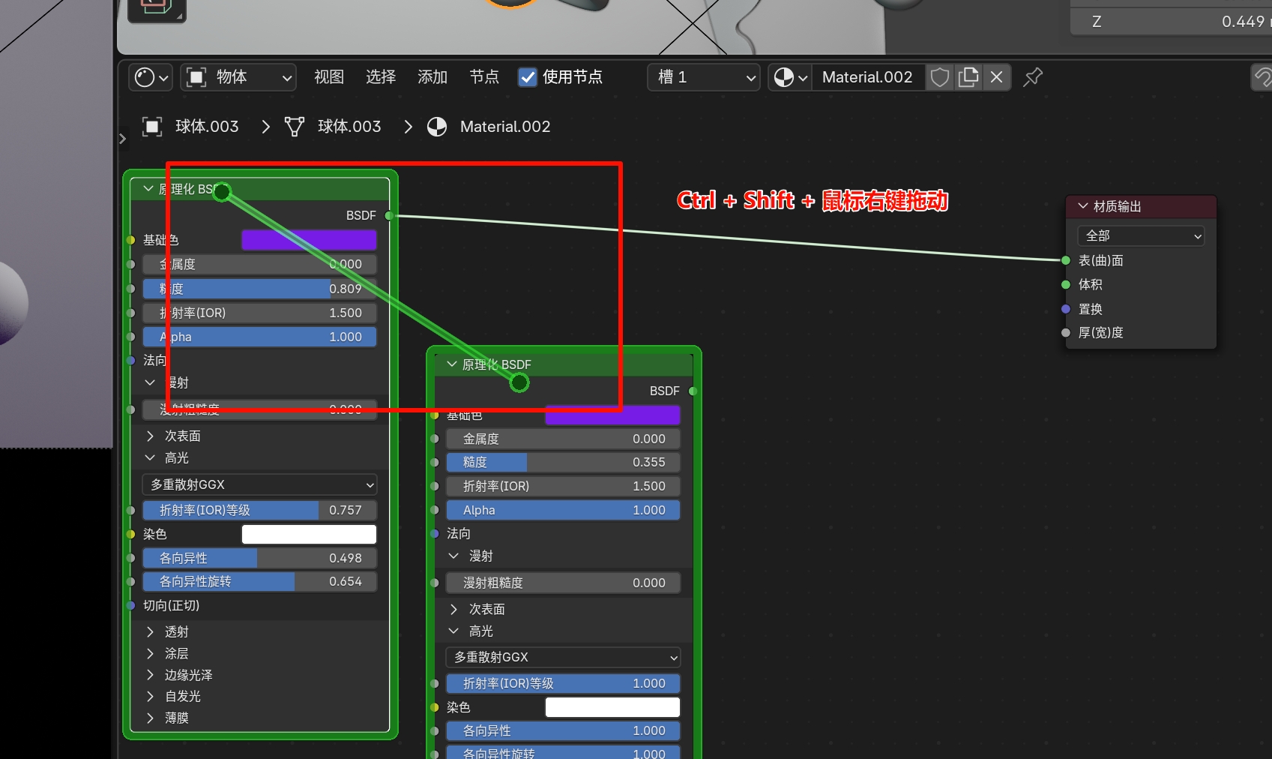Toggle the pin icon in node header
This screenshot has width=1272, height=759.
1033,77
